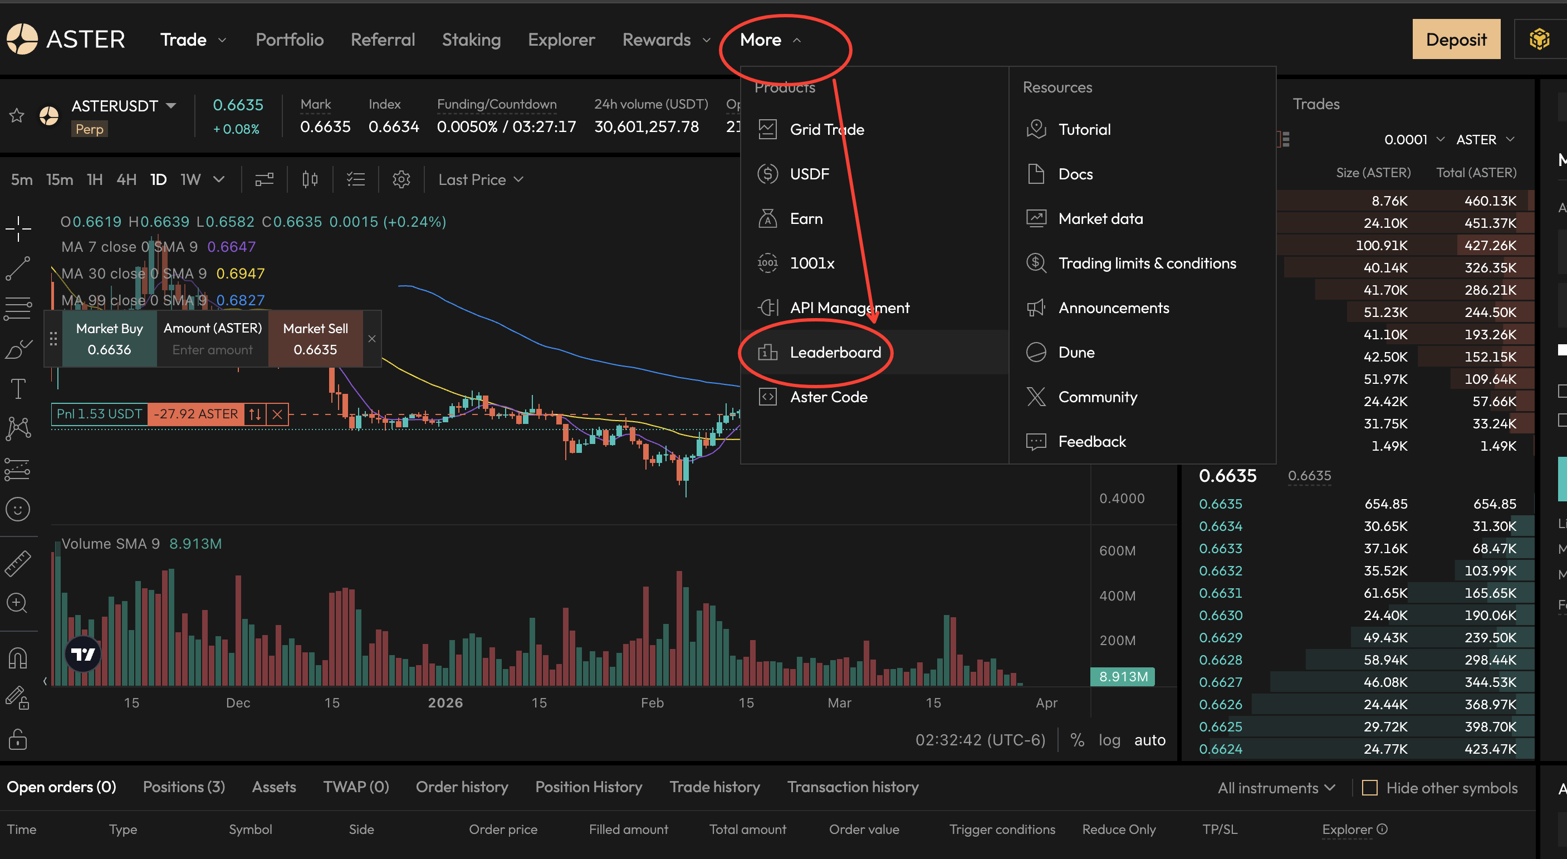
Task: Open All instruments filter dropdown
Action: coord(1276,787)
